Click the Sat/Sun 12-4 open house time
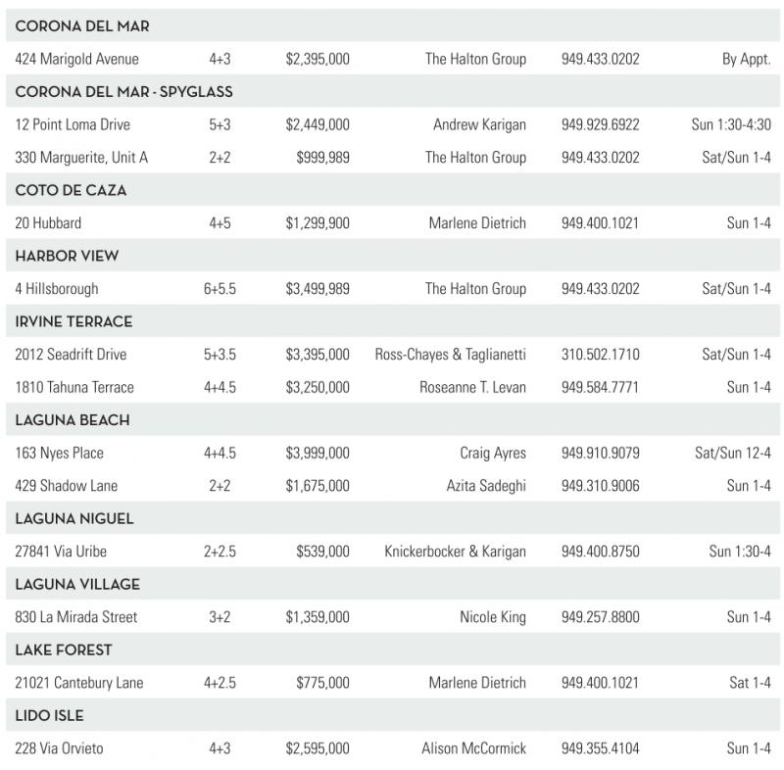 pos(732,453)
